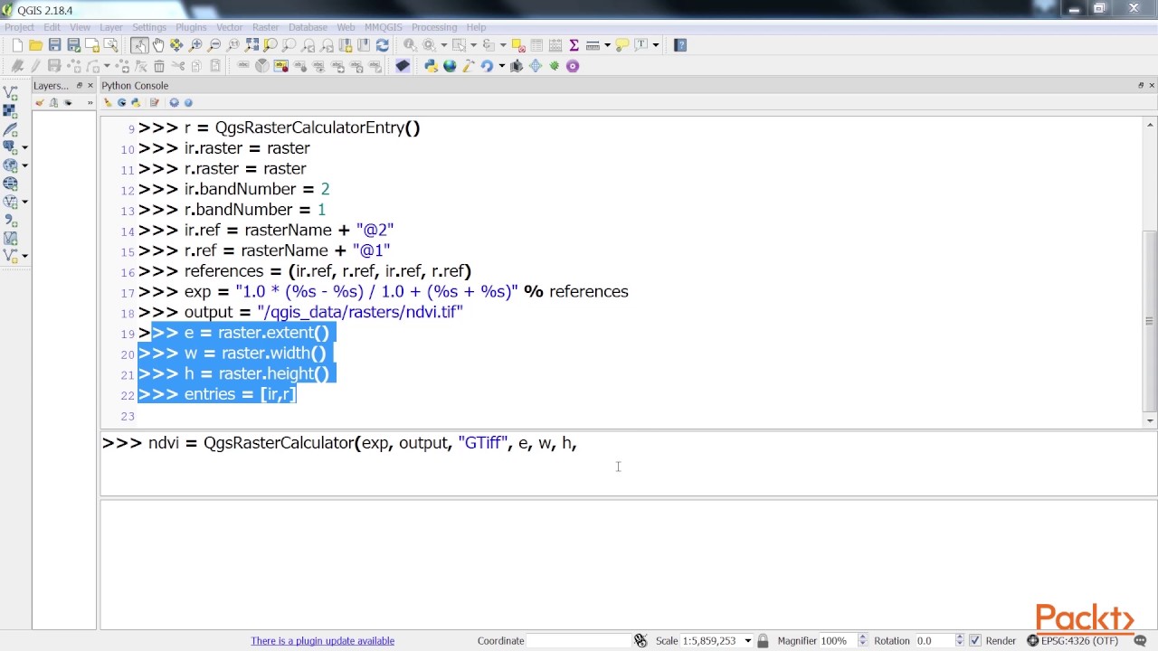Increase the Magnifier with its up arrow
The image size is (1158, 651).
tap(862, 637)
